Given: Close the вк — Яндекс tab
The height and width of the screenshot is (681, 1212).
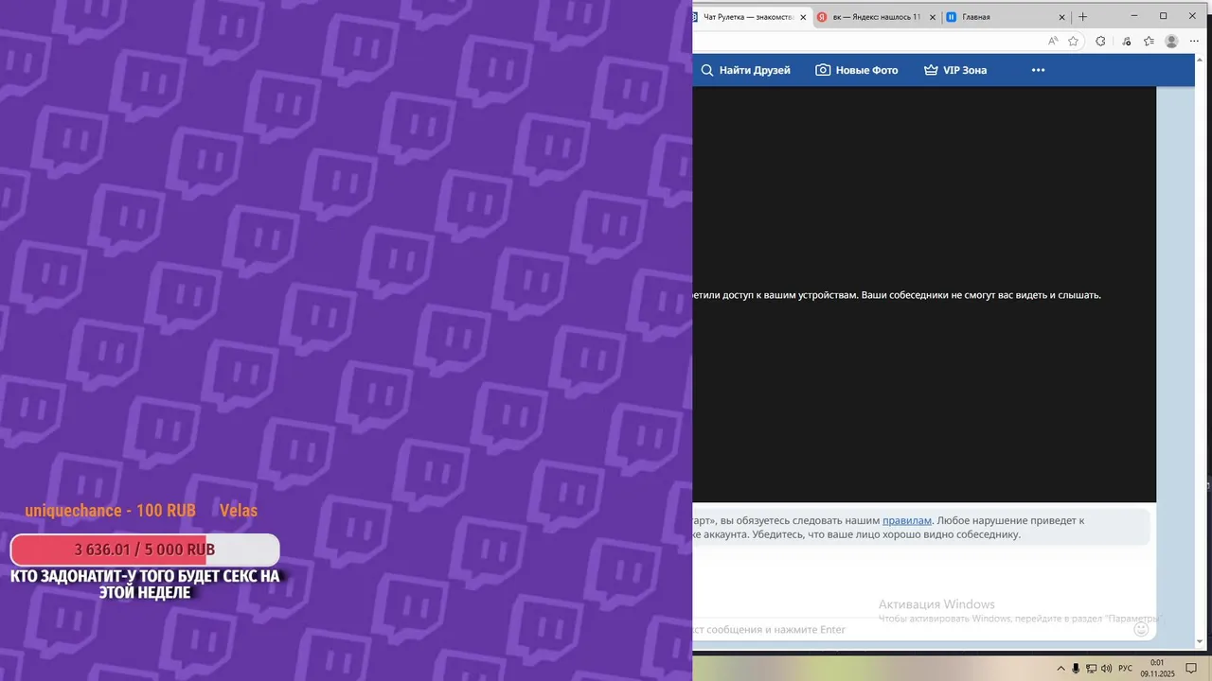Looking at the screenshot, I should [x=933, y=17].
